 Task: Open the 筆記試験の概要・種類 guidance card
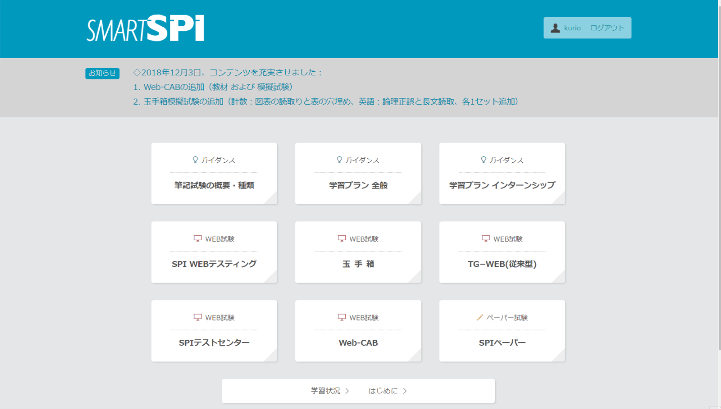pyautogui.click(x=214, y=173)
